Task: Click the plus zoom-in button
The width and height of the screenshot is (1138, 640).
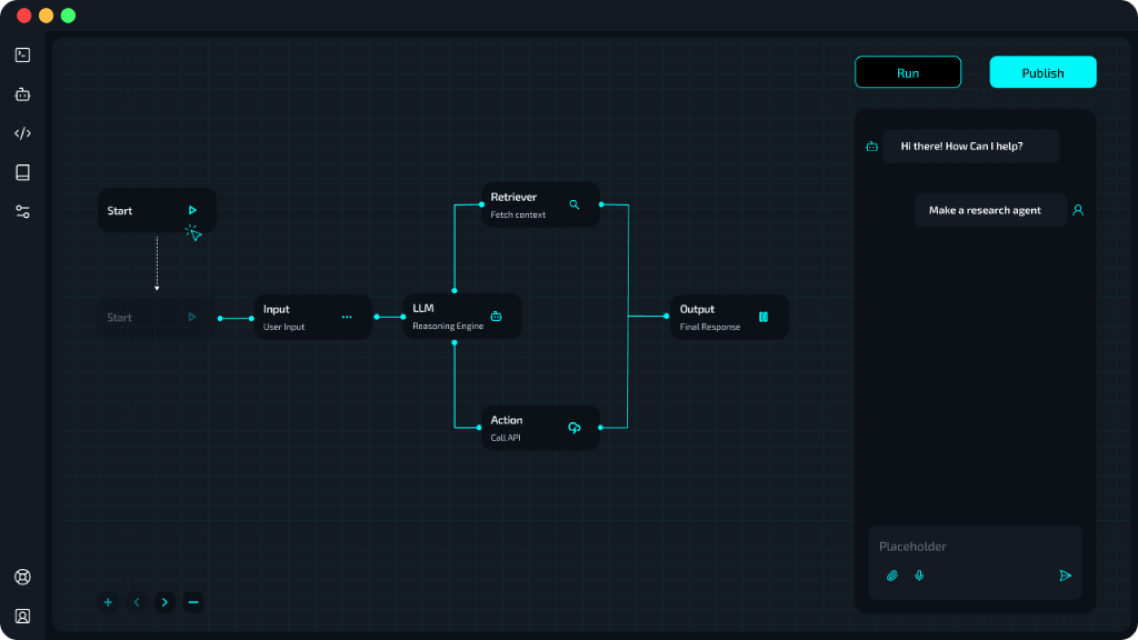Action: (108, 602)
